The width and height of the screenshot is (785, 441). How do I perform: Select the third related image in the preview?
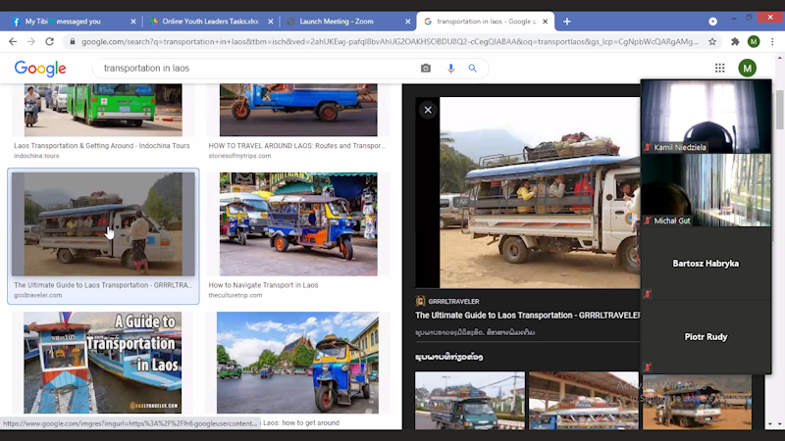[x=697, y=402]
